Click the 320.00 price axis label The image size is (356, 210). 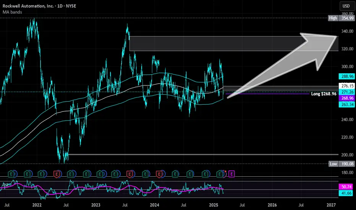pos(347,49)
